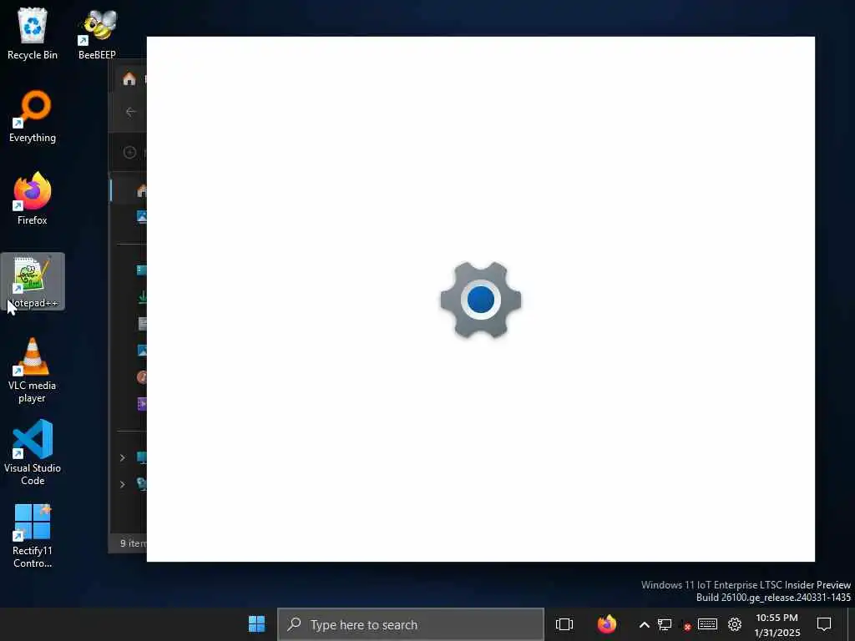This screenshot has height=641, width=855.
Task: Expand the This PC node in File Explorer
Action: (x=122, y=457)
